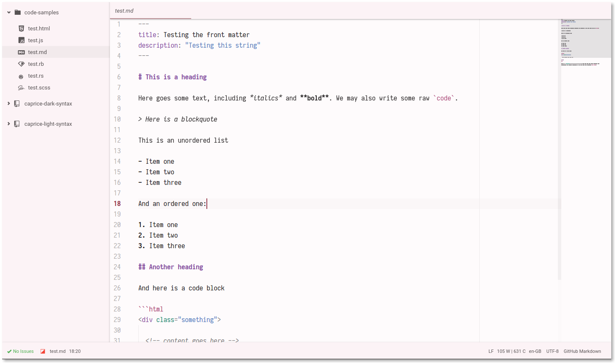Click the Sass icon beside test.scss

coord(21,88)
